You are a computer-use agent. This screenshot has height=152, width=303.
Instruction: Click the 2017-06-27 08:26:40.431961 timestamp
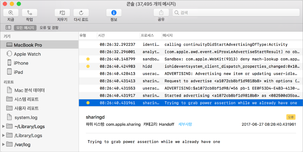(269, 124)
